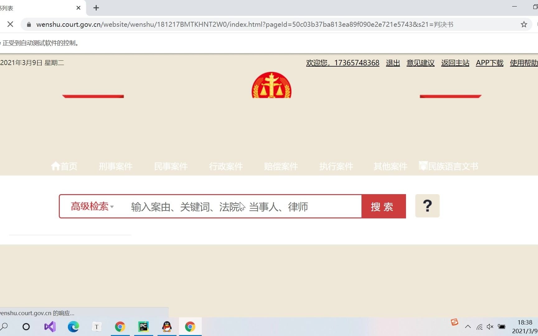Viewport: 538px width, 336px height.
Task: Bookmark this page with the star icon
Action: [x=524, y=24]
